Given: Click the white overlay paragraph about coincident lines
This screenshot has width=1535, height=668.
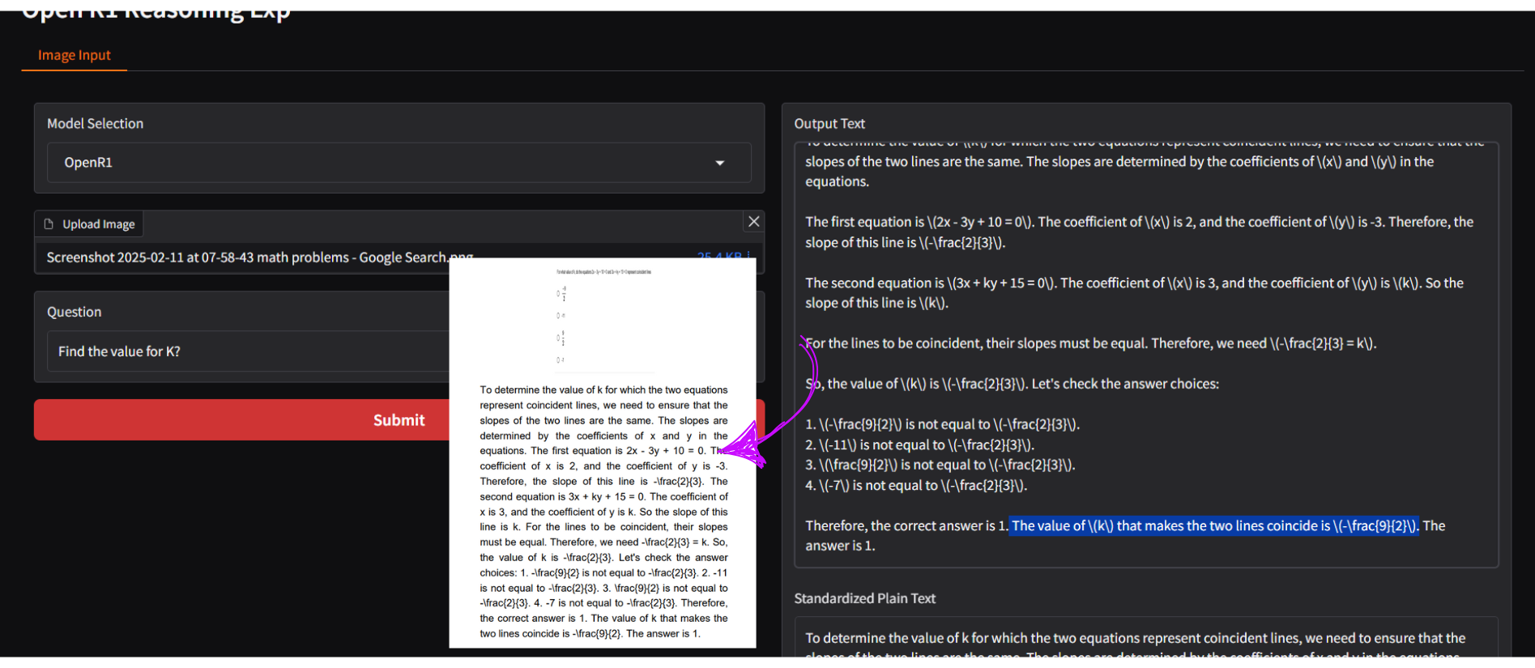Looking at the screenshot, I should [x=603, y=512].
